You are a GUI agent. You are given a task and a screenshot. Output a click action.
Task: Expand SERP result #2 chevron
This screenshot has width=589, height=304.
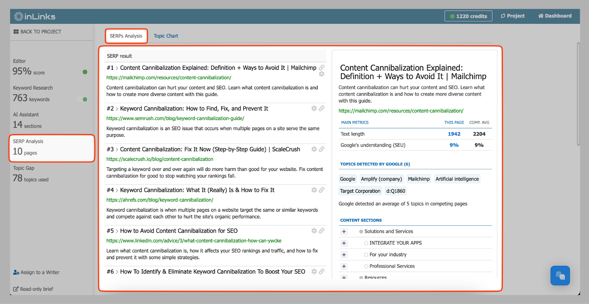pos(117,109)
